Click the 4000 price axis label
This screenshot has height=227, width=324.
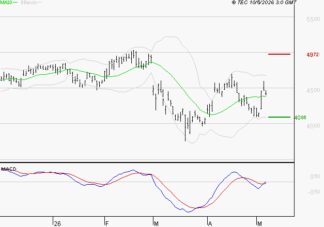(313, 126)
